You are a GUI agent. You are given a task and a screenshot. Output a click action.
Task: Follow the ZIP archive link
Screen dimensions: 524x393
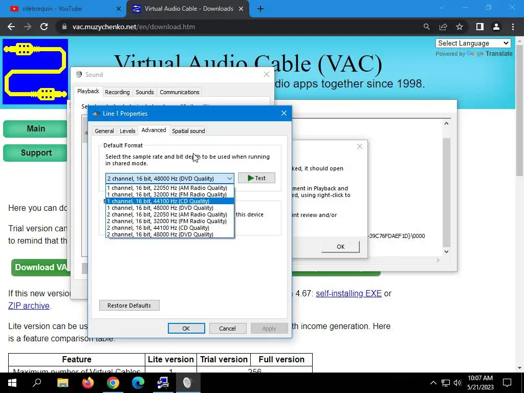29,305
